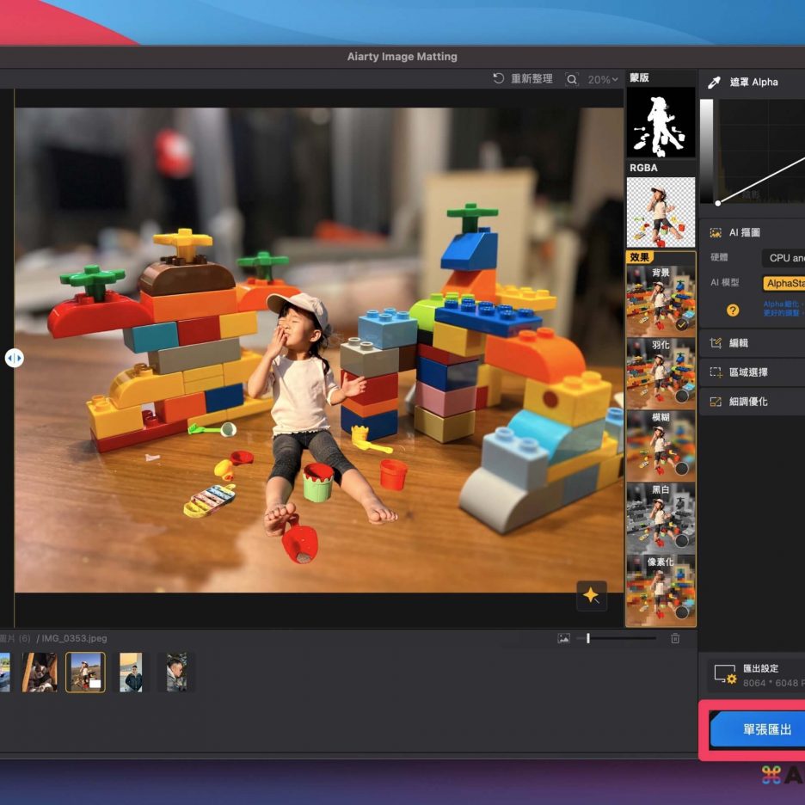Screen dimensions: 805x805
Task: Open the 20% zoom level dropdown
Action: pos(602,79)
